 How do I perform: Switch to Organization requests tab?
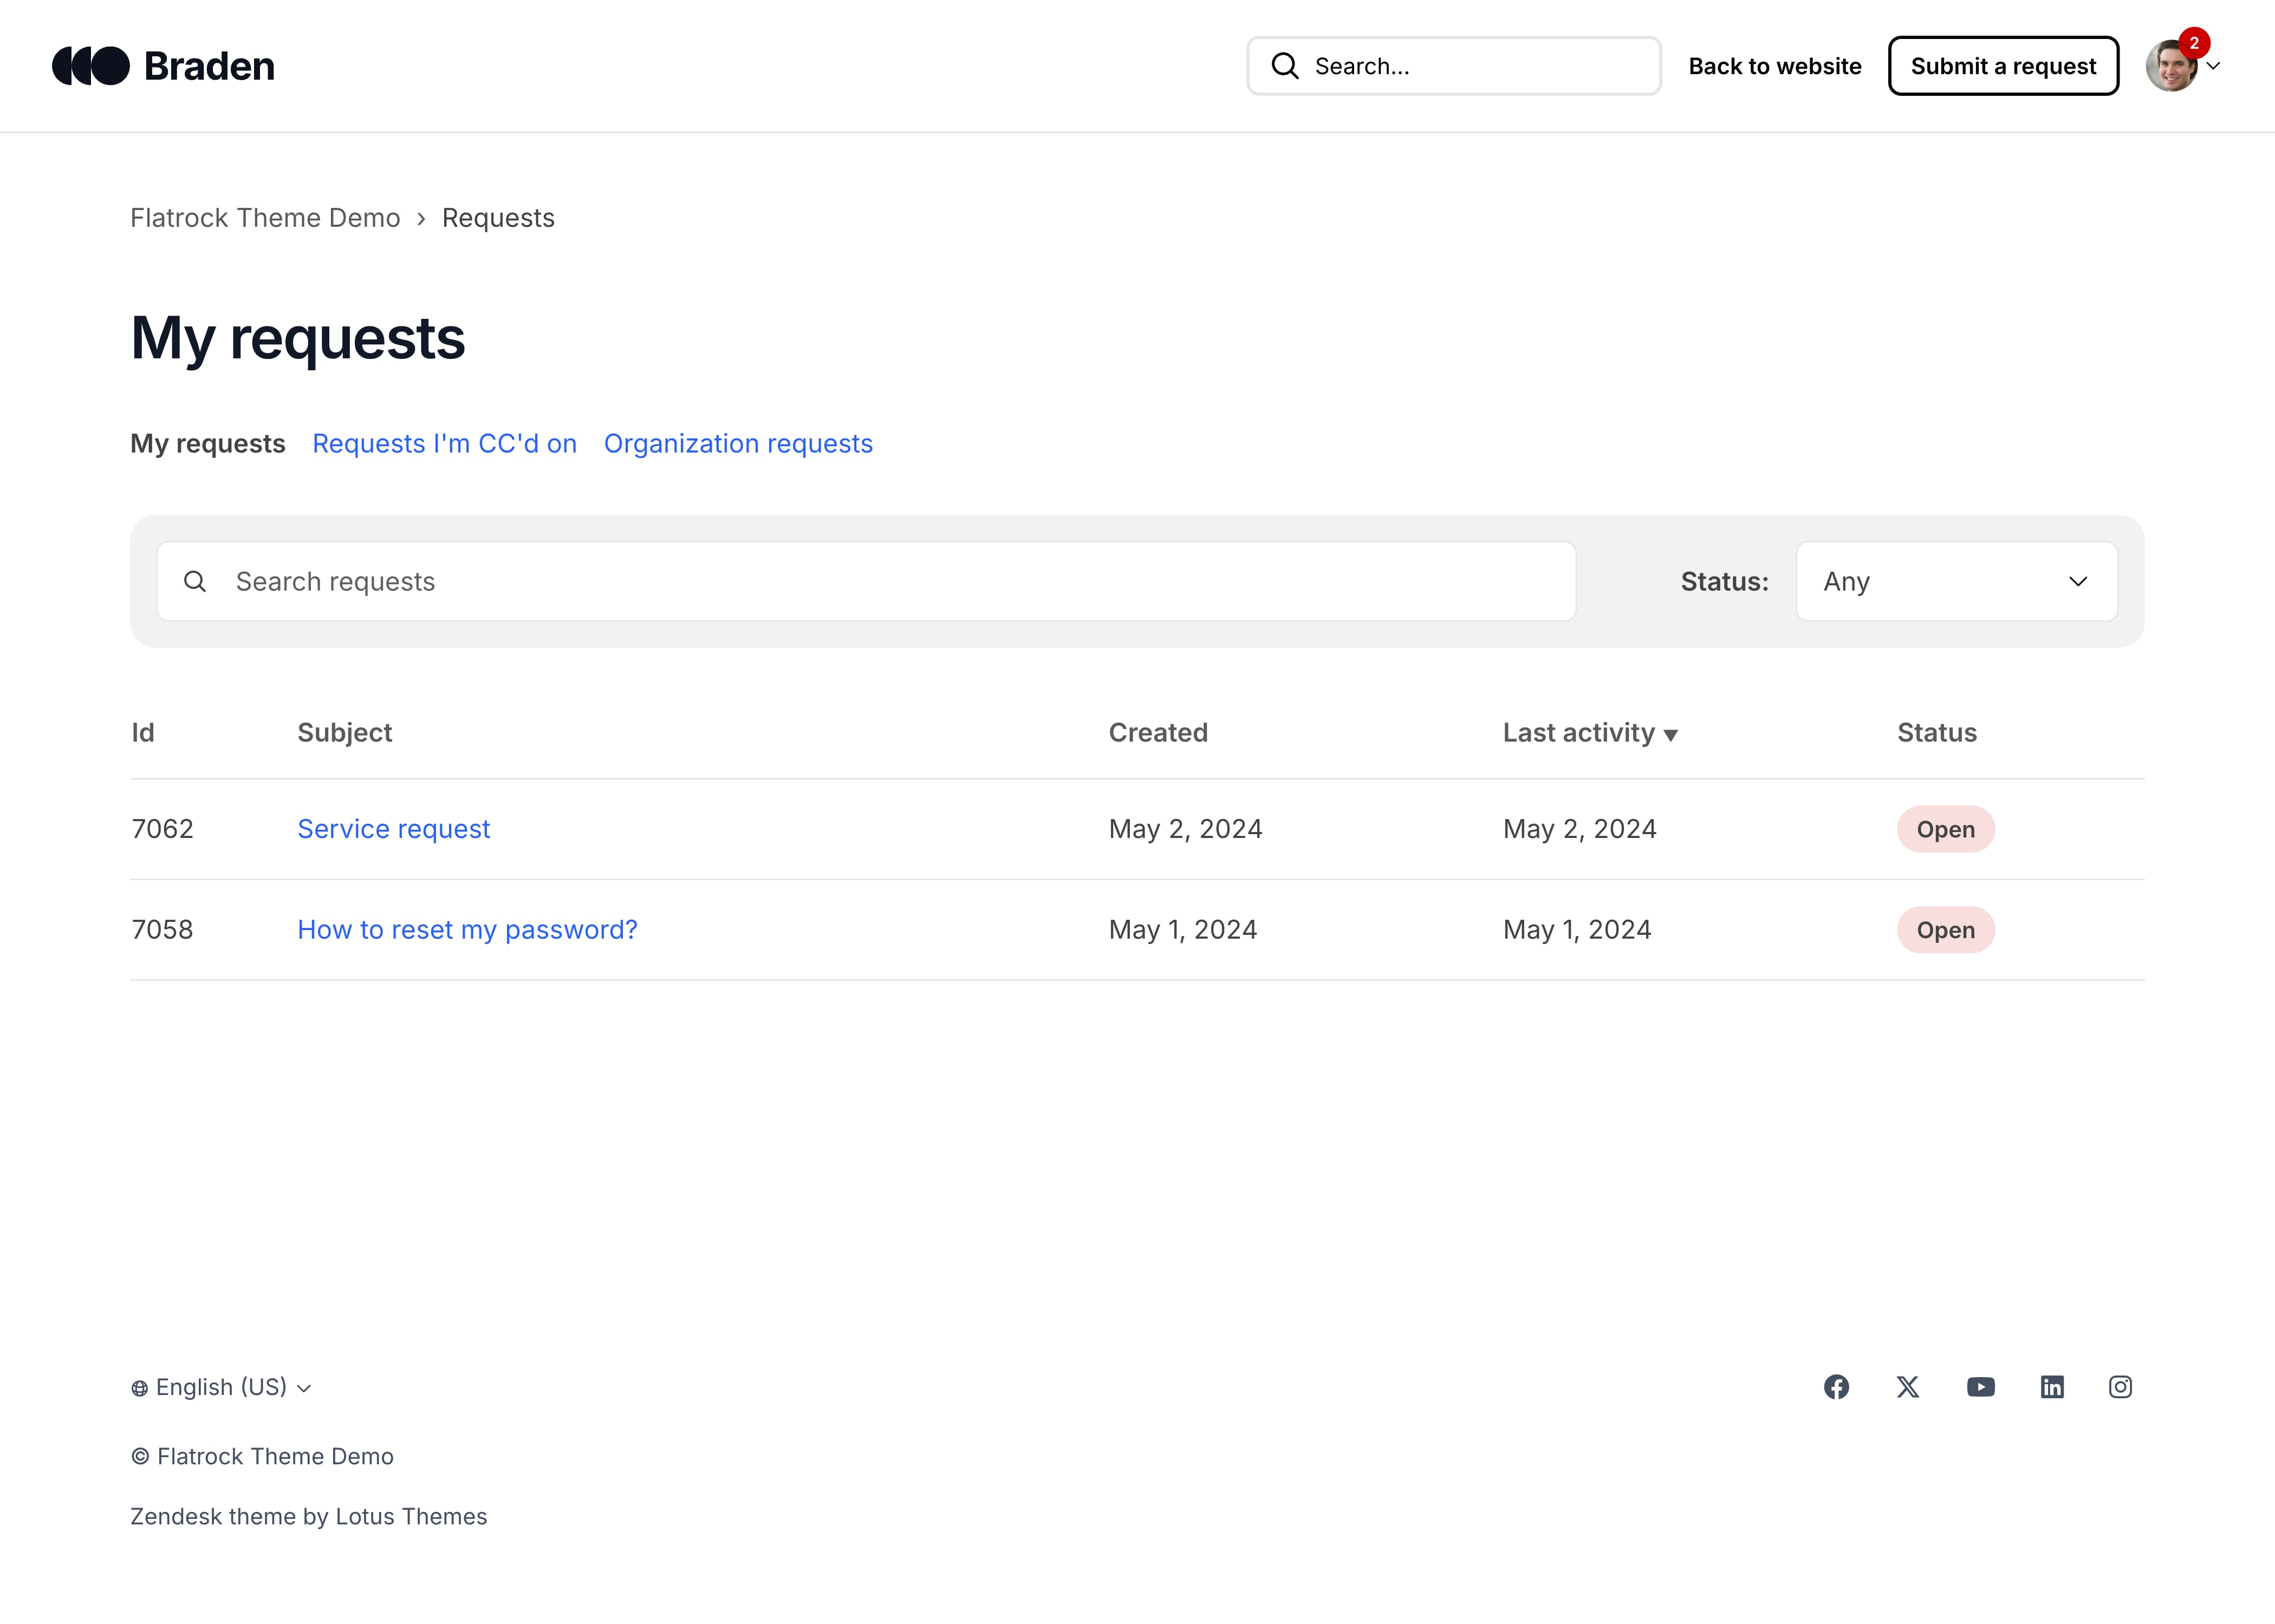[x=738, y=443]
